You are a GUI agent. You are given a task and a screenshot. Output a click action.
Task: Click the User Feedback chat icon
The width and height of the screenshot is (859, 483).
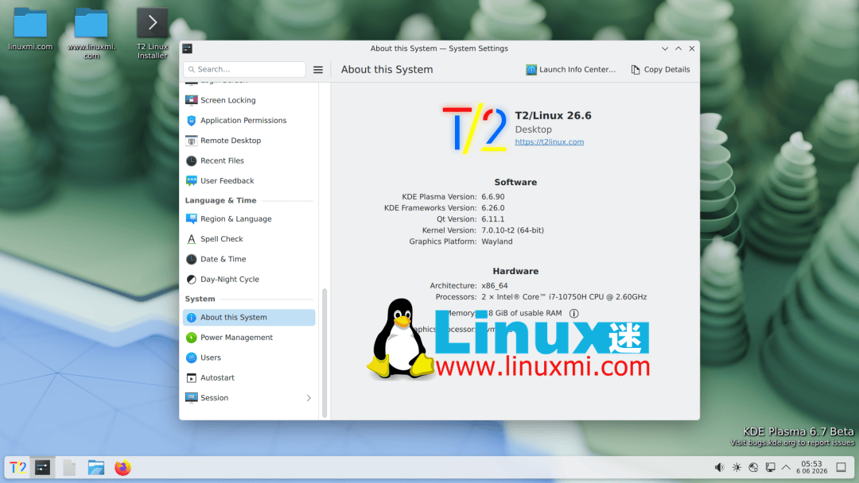coord(191,180)
